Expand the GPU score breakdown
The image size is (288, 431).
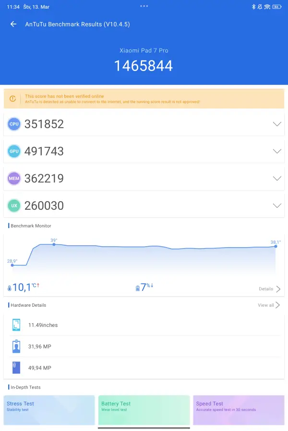[x=276, y=151]
